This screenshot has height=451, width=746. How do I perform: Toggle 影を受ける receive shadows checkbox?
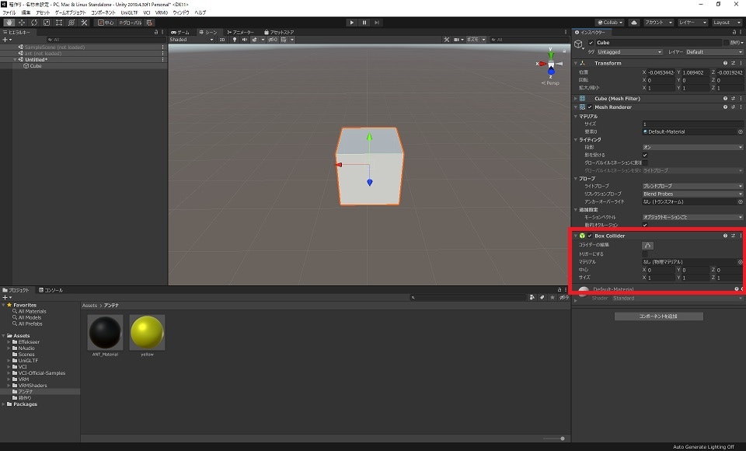pos(645,155)
